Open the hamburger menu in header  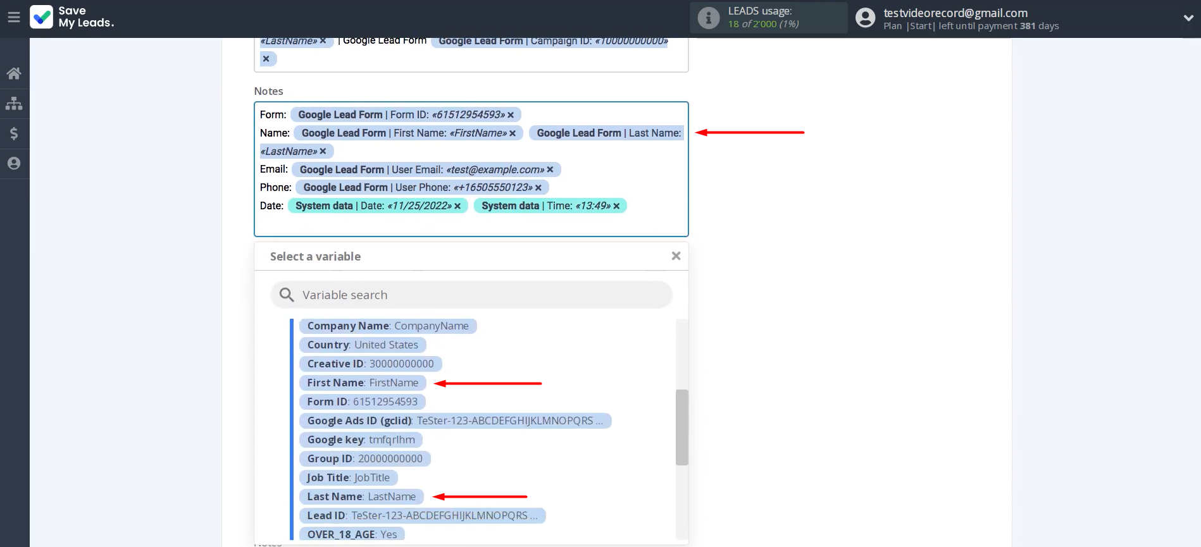[x=13, y=18]
